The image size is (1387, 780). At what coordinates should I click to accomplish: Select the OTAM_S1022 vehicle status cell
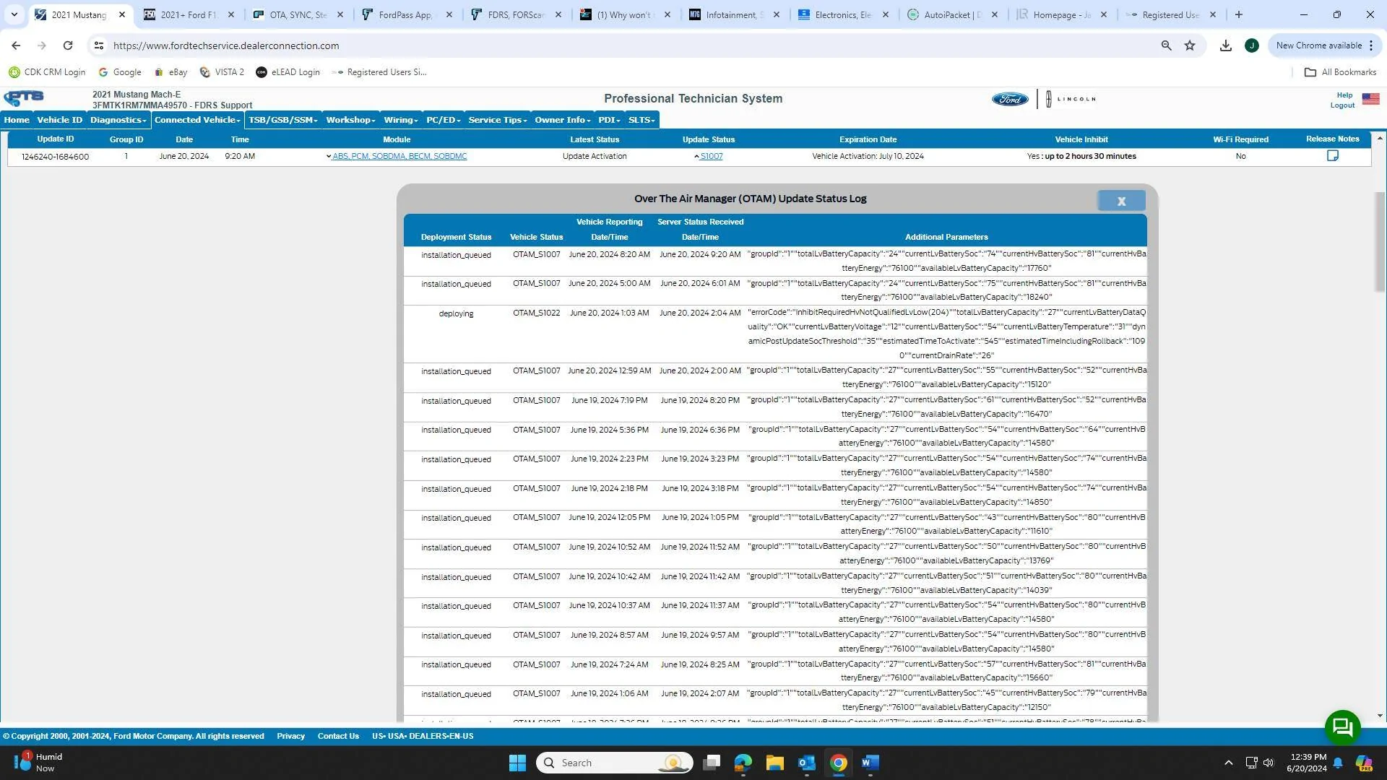click(536, 313)
